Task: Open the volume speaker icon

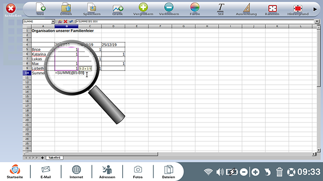Action: [220, 172]
